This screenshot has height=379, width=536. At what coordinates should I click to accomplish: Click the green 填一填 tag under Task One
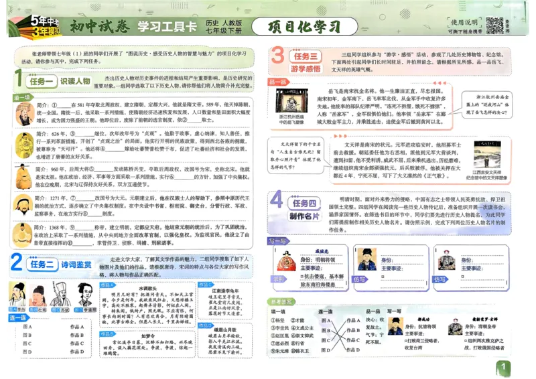(x=23, y=98)
